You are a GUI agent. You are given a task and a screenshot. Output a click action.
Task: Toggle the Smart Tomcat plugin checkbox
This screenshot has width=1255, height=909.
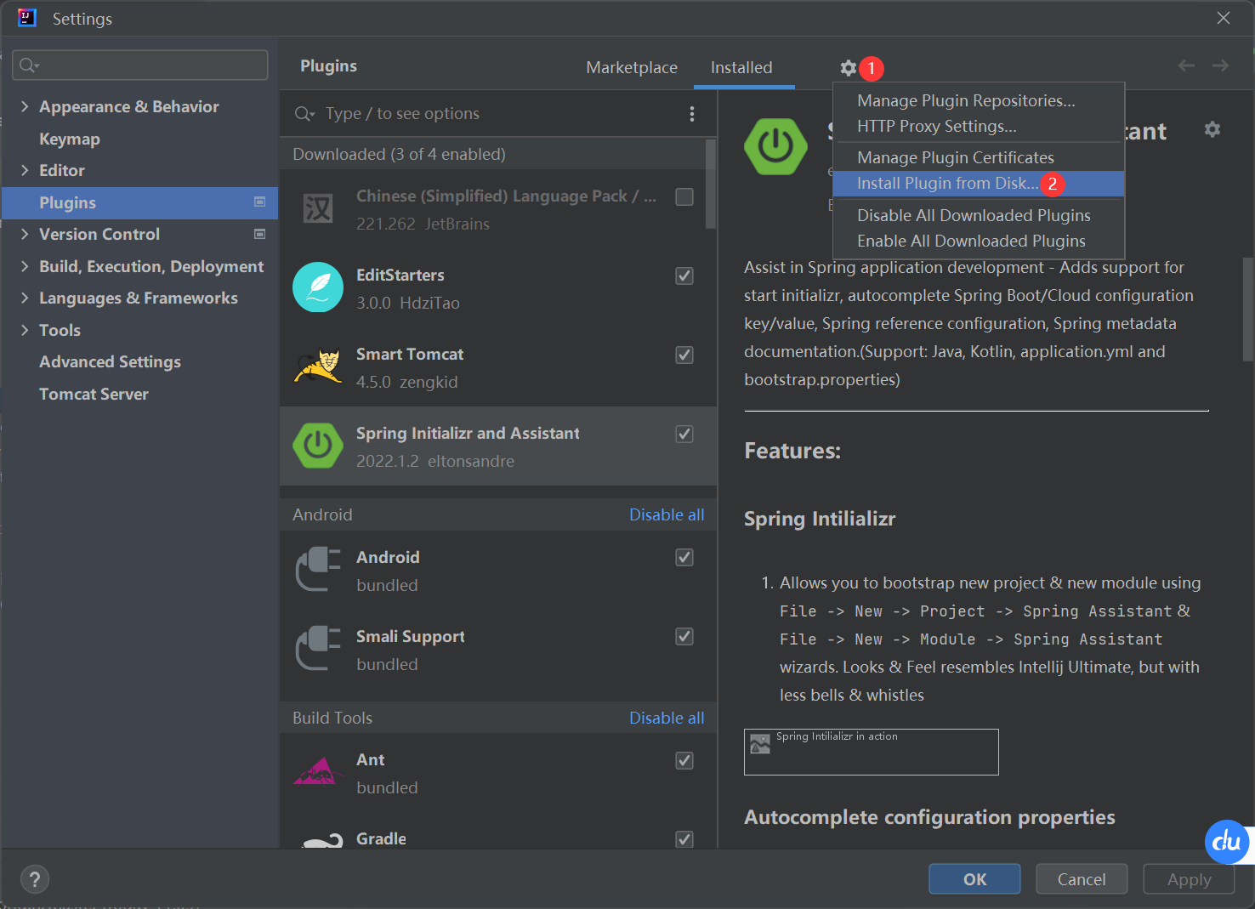pos(684,355)
